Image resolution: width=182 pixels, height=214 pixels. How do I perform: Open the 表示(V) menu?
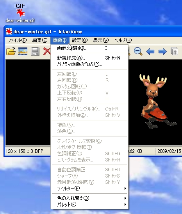(101, 40)
